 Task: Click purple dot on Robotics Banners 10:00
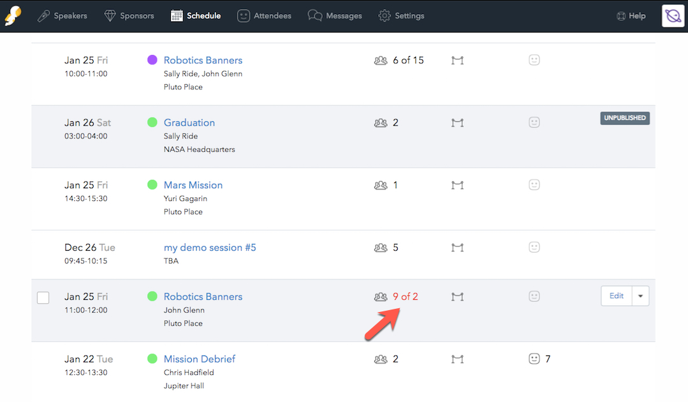point(152,60)
